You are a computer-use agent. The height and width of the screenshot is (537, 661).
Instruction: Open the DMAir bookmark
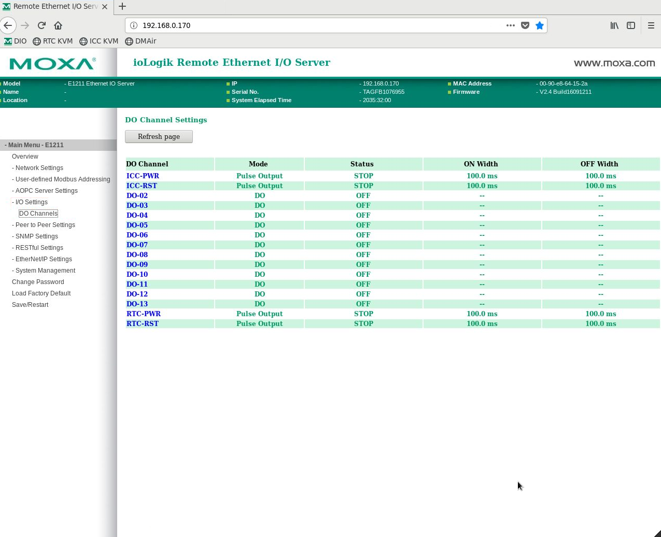coord(140,41)
